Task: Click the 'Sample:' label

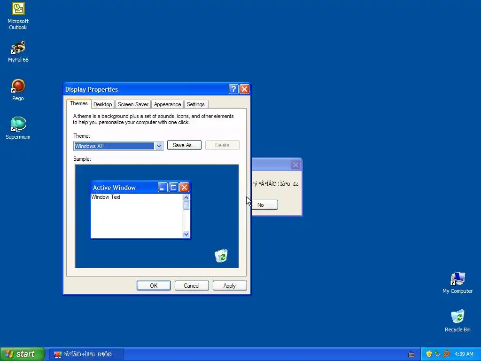Action: click(82, 159)
